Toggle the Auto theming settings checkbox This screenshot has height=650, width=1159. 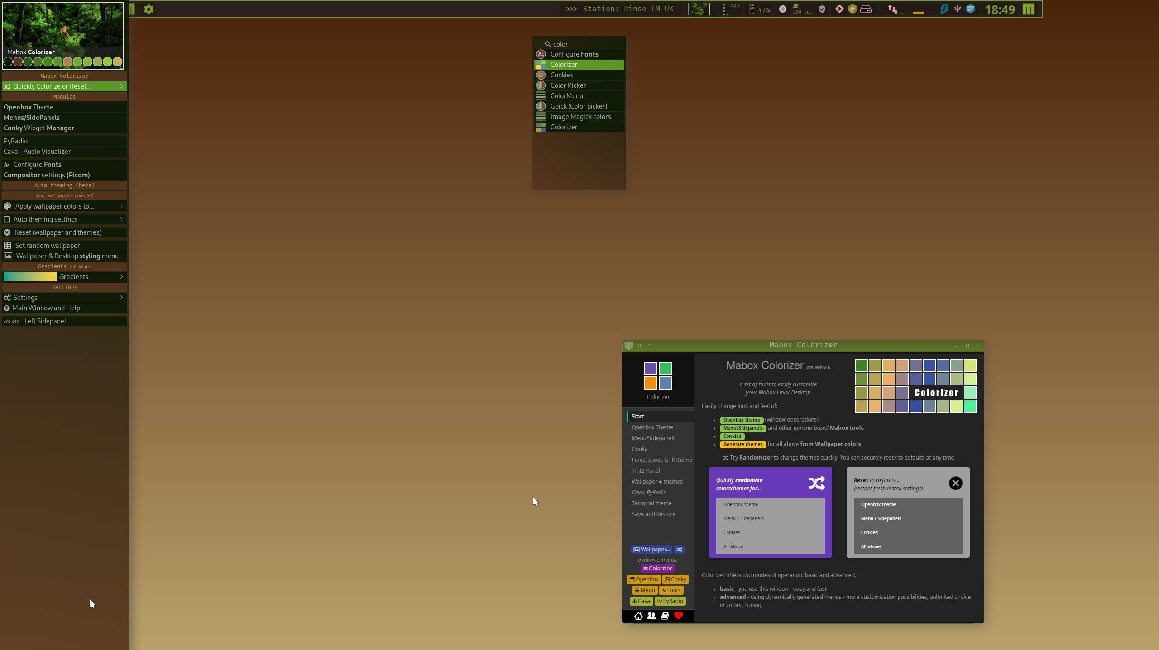(7, 219)
